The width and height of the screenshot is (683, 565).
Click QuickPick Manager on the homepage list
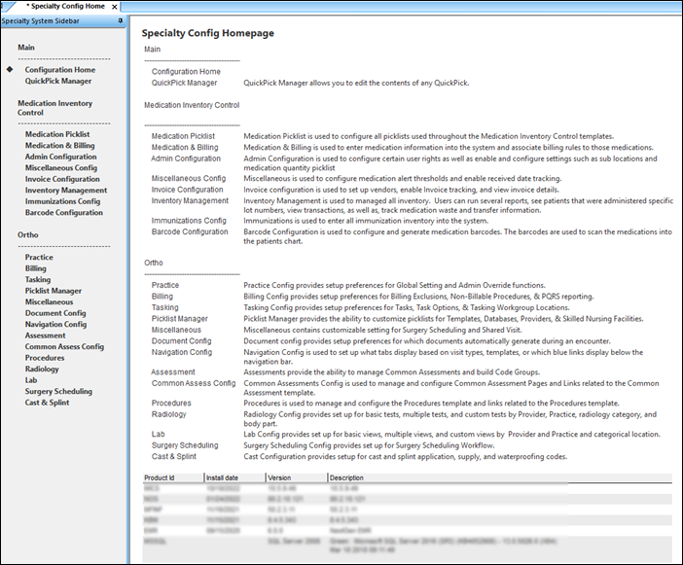point(184,83)
